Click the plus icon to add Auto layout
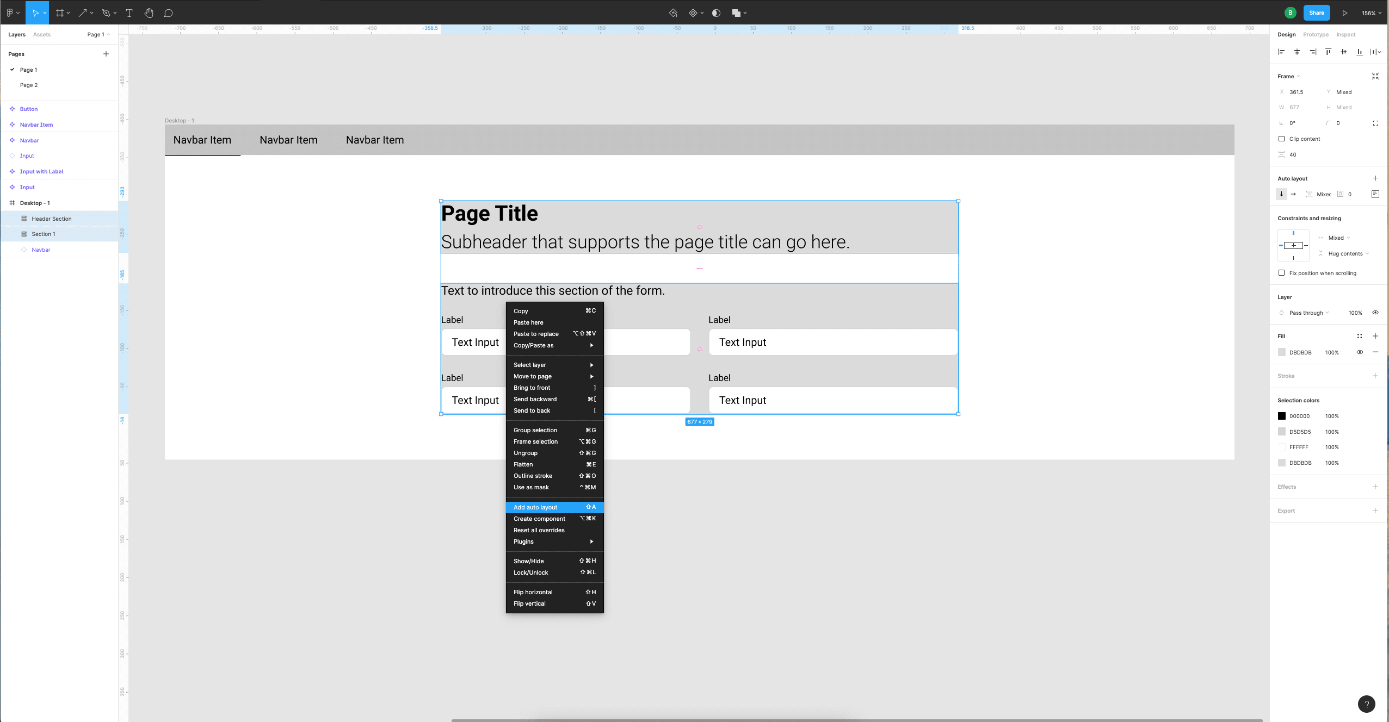Viewport: 1389px width, 722px height. (1375, 178)
